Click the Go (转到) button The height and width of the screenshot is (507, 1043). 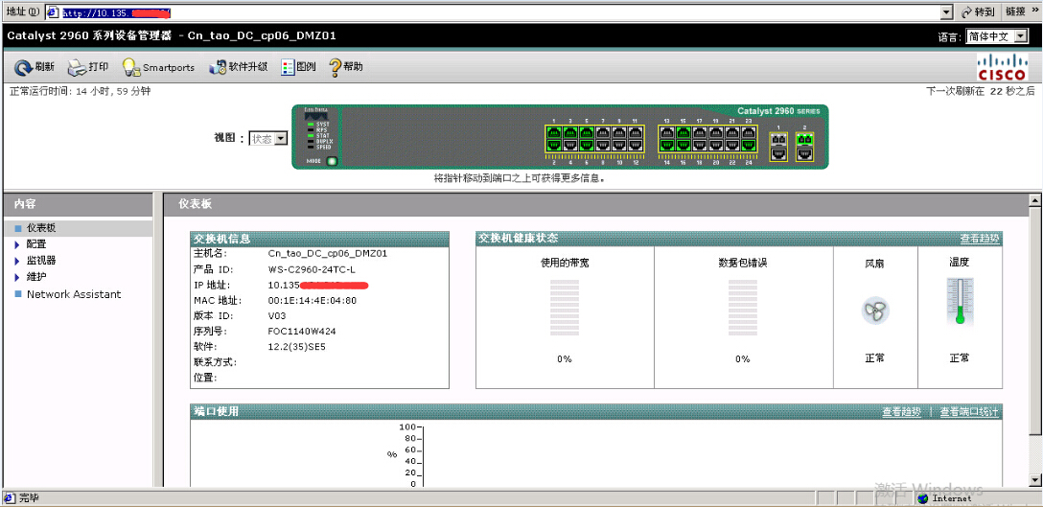point(978,12)
